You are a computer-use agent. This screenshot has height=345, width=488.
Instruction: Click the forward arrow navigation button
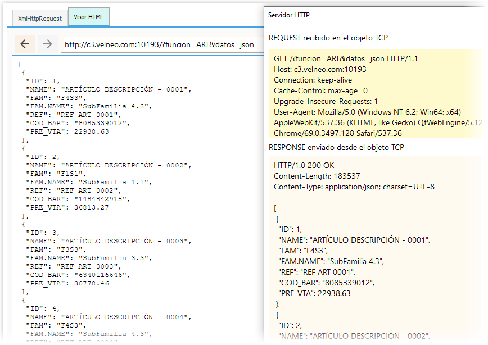(x=47, y=44)
